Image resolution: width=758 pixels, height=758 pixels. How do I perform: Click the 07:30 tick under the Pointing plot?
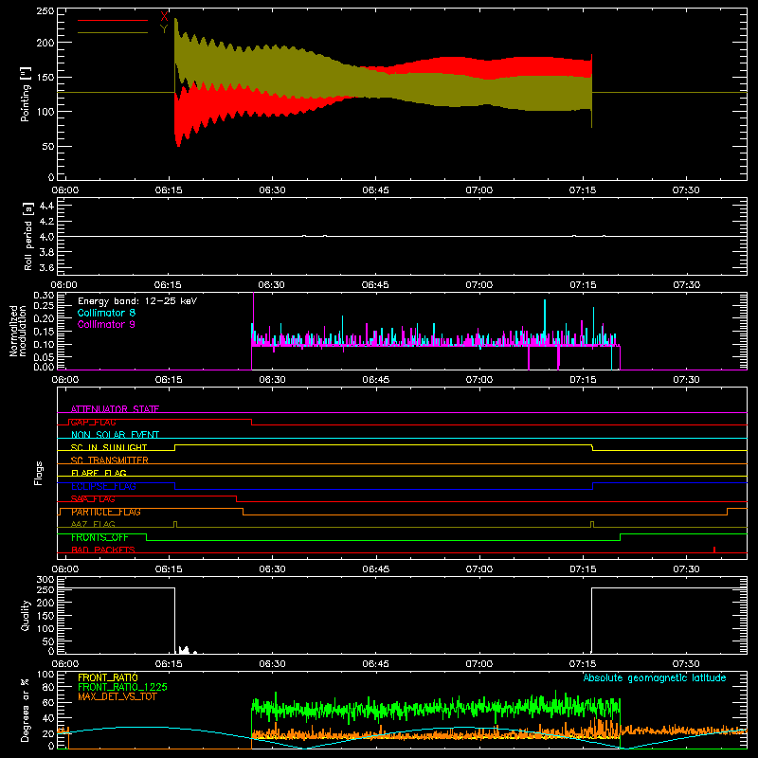point(686,190)
